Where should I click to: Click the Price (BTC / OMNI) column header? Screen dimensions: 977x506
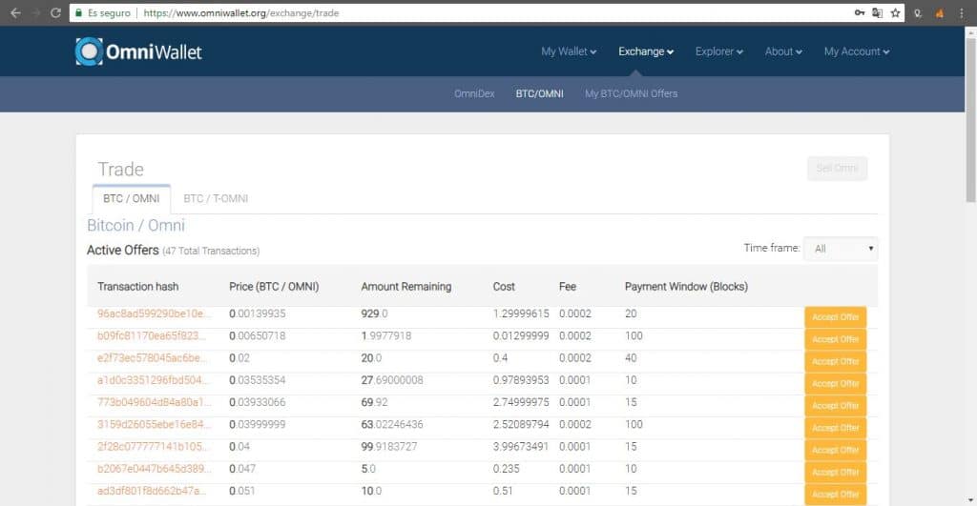(x=274, y=286)
